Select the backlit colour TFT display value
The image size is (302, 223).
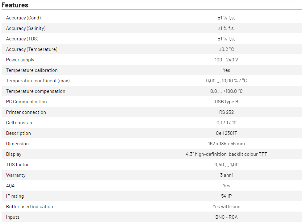226,154
